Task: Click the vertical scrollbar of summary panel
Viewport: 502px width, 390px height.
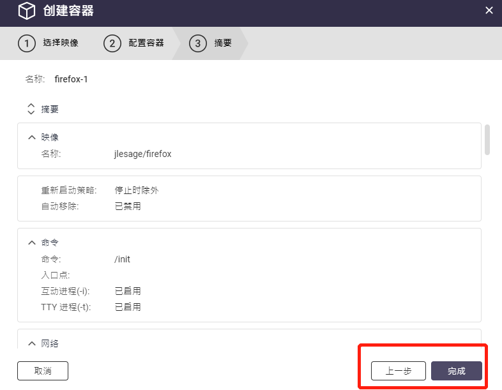Action: 487,140
